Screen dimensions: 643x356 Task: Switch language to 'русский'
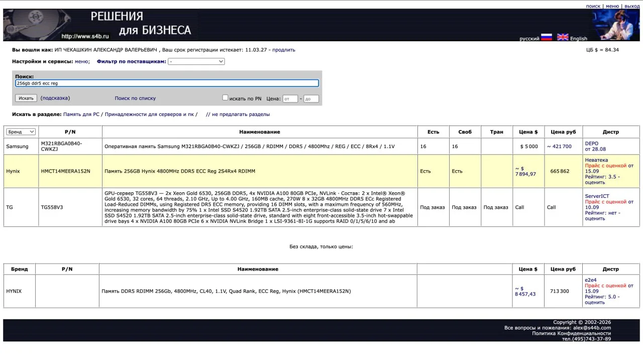tap(529, 39)
